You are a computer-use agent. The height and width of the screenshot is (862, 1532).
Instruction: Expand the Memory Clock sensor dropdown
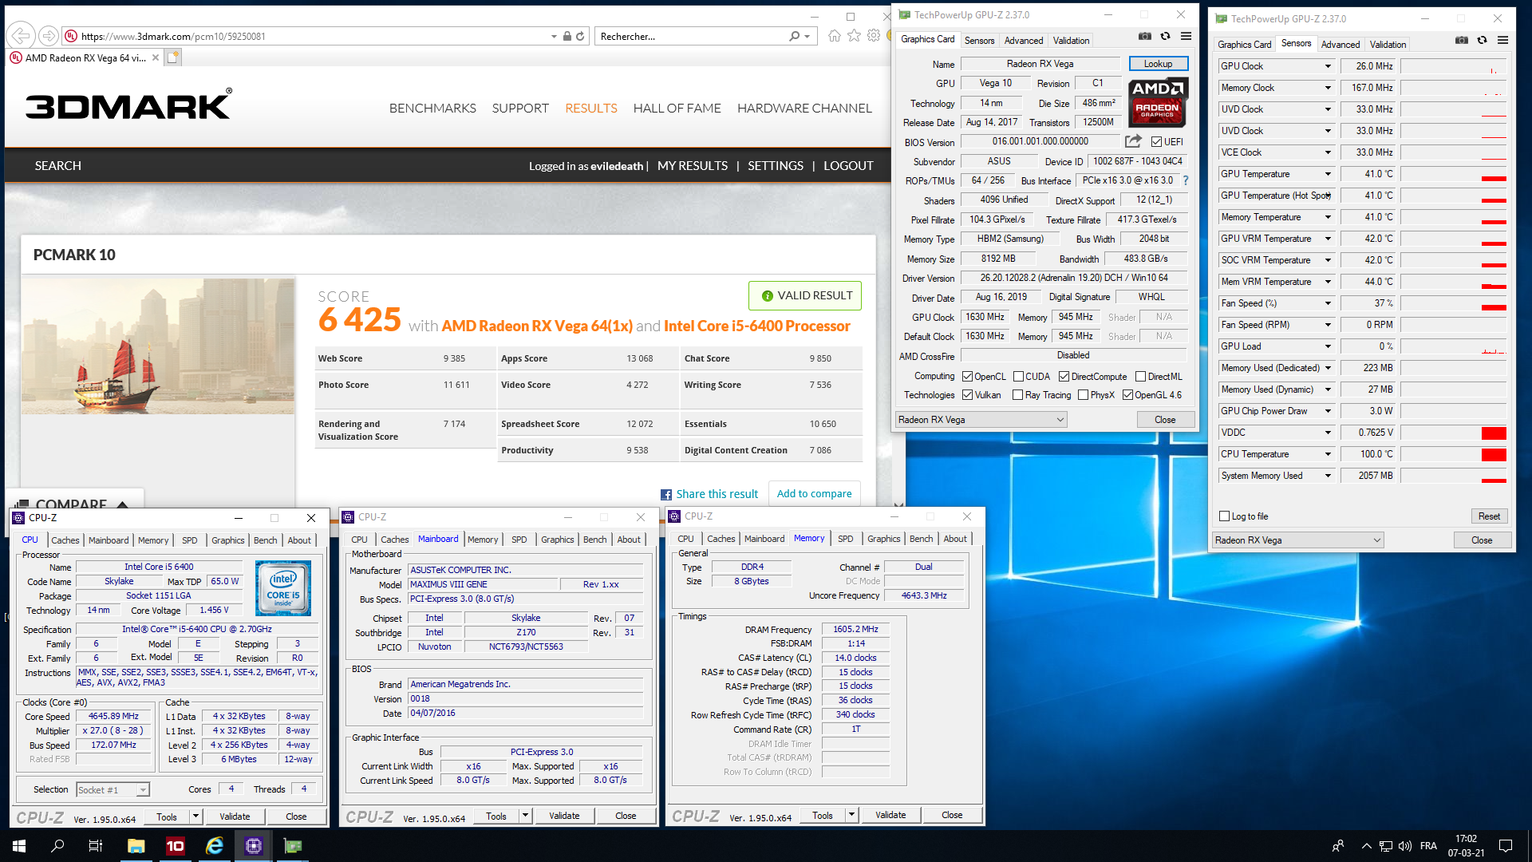coord(1328,88)
